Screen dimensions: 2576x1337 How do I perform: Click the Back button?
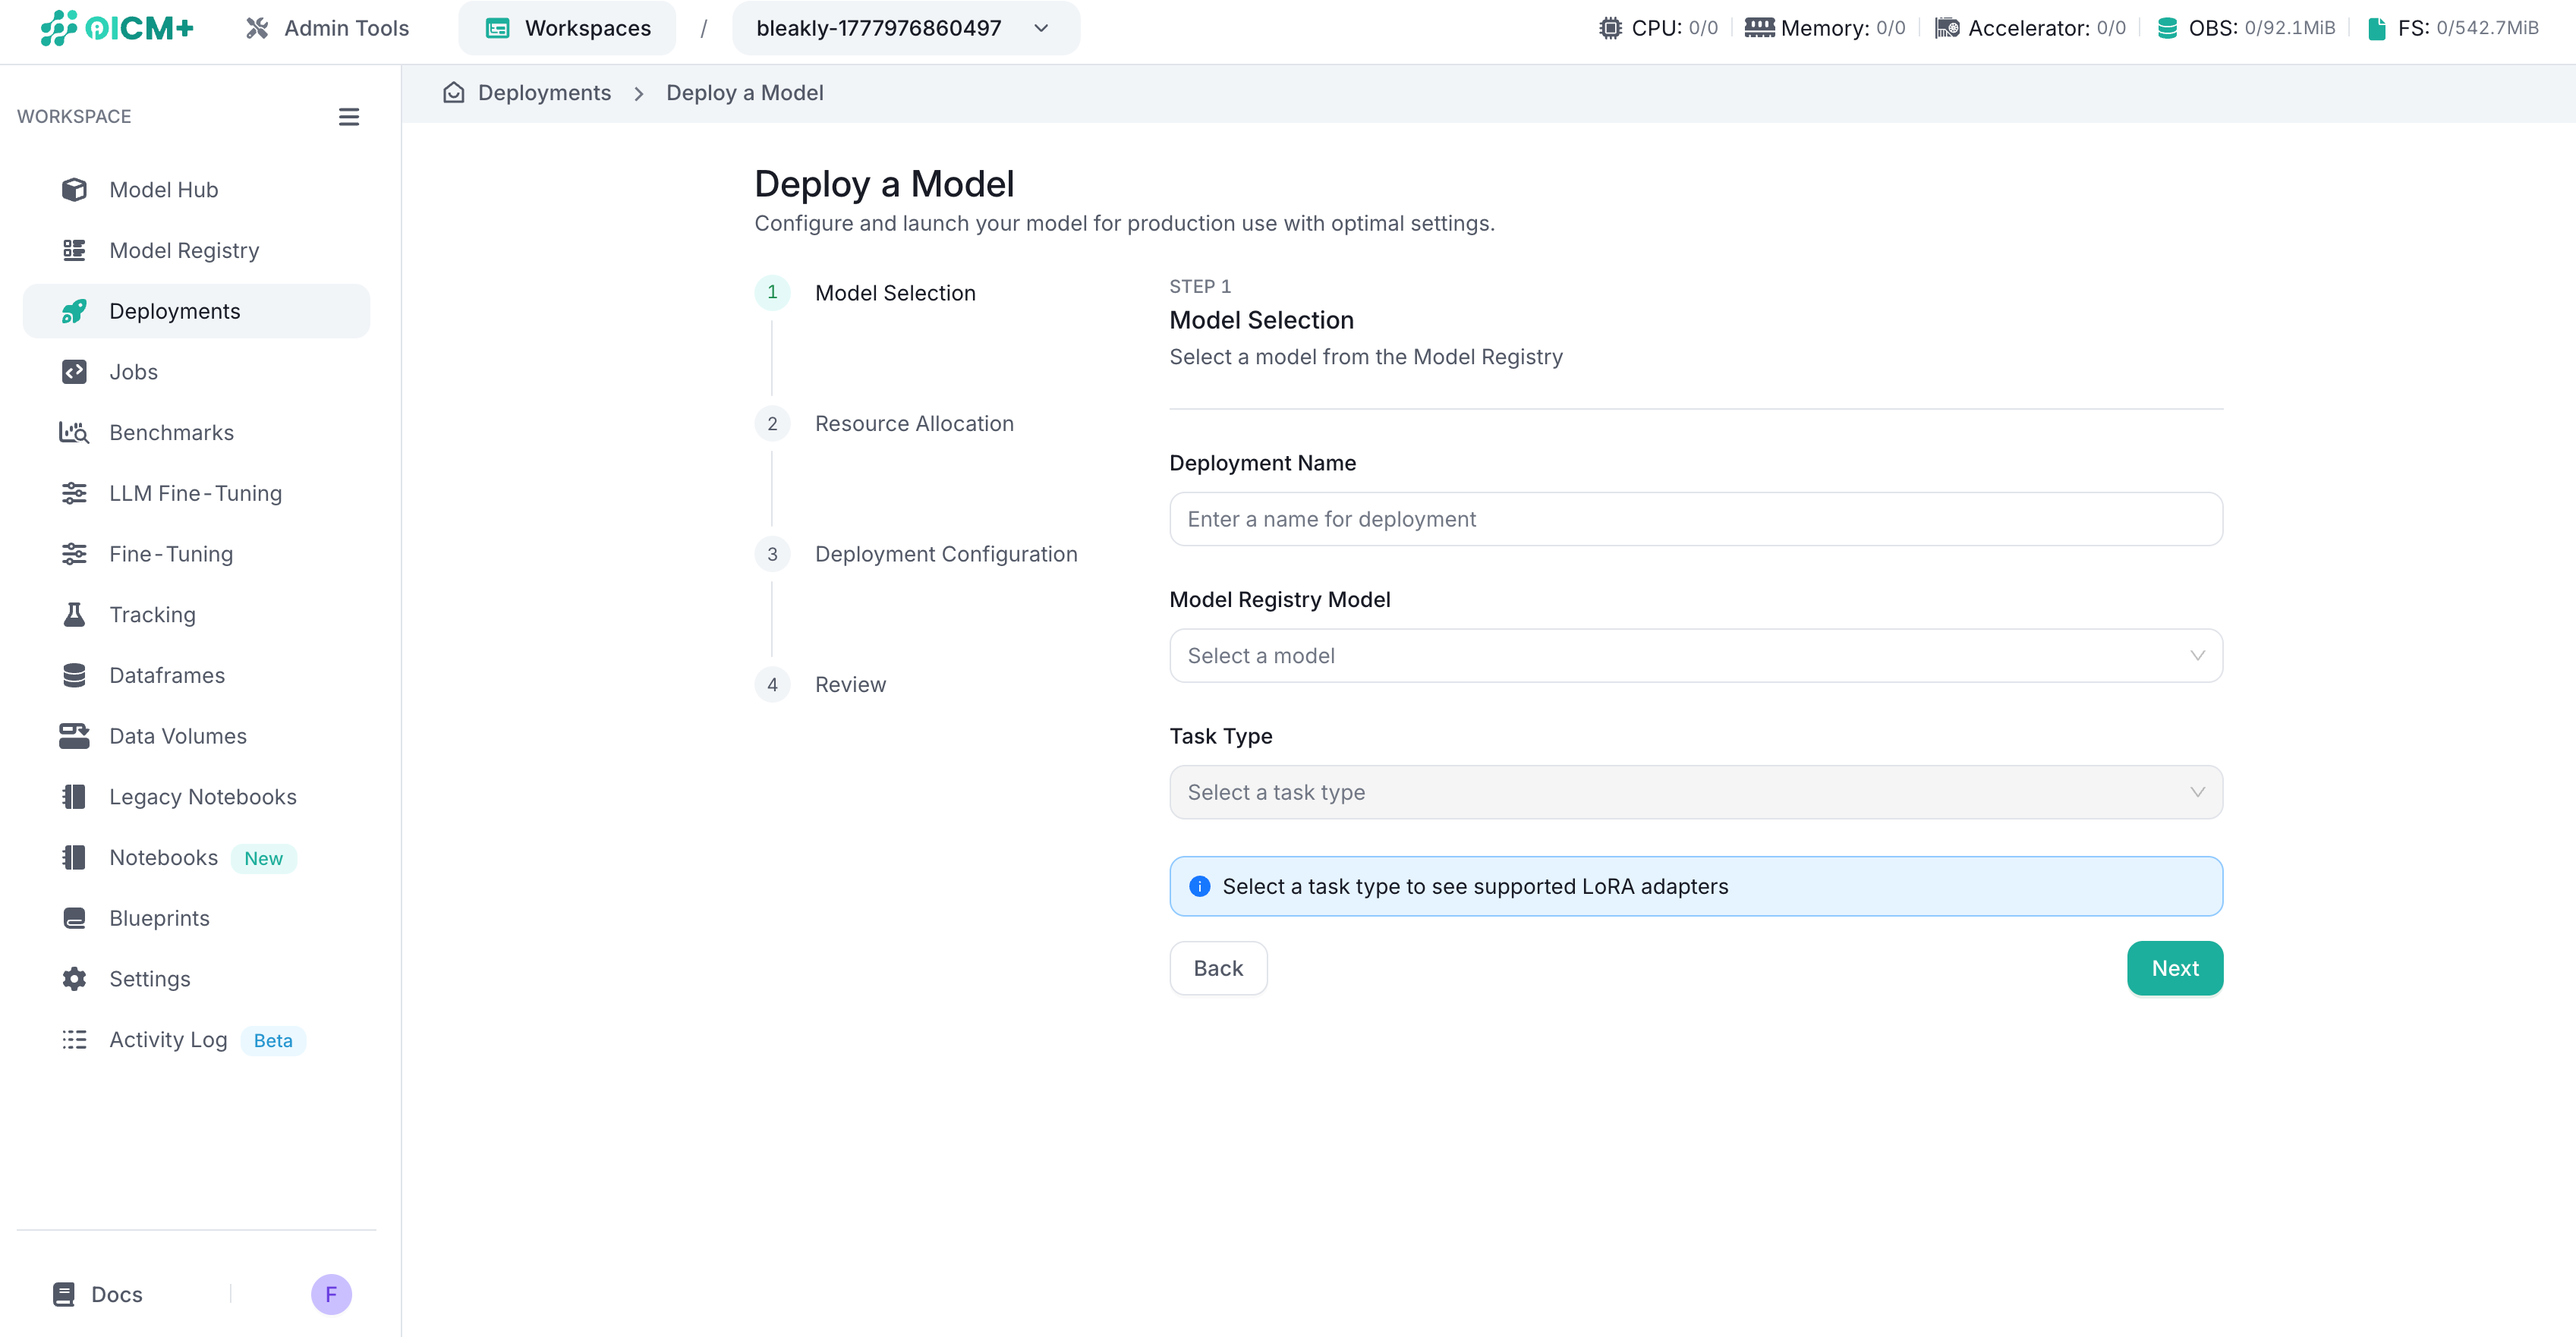click(1218, 968)
